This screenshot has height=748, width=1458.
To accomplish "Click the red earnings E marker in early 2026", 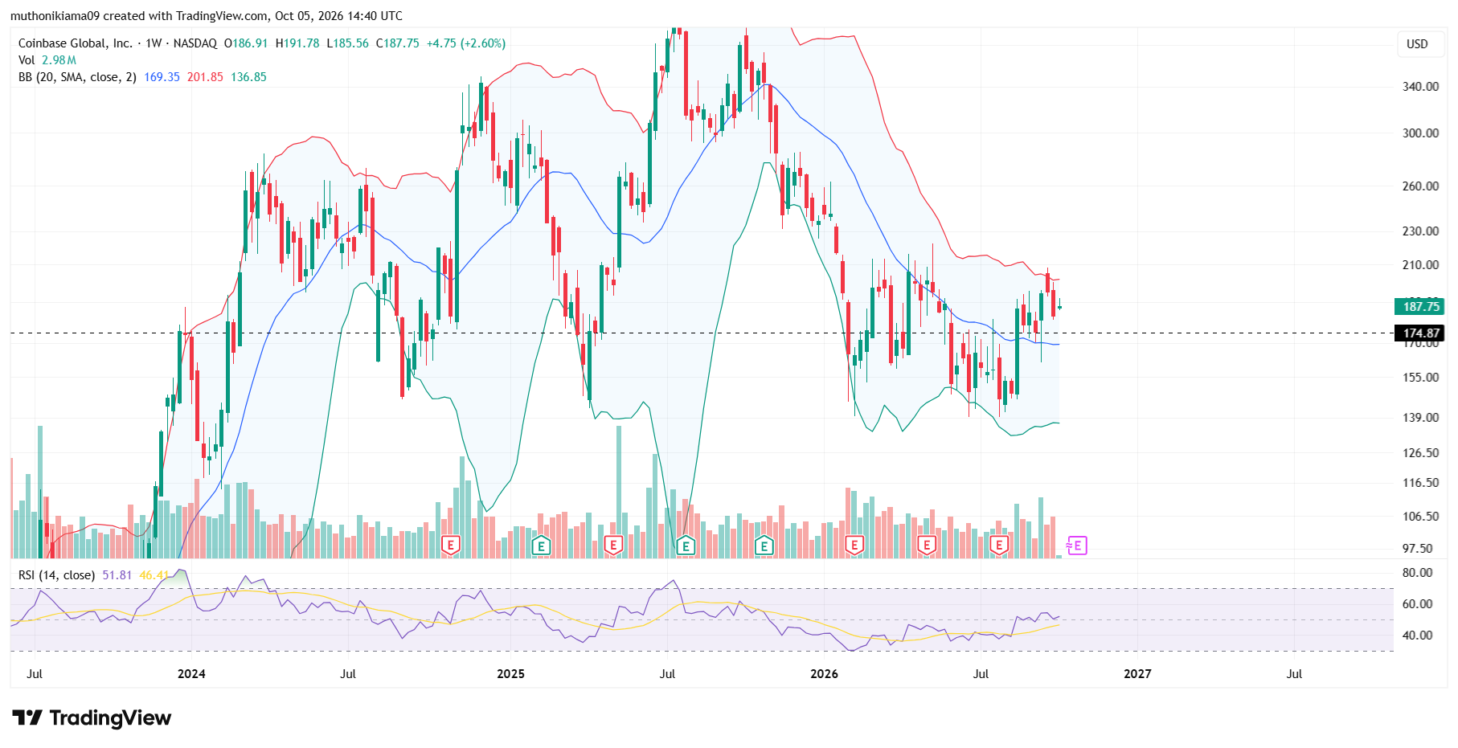I will pyautogui.click(x=854, y=546).
